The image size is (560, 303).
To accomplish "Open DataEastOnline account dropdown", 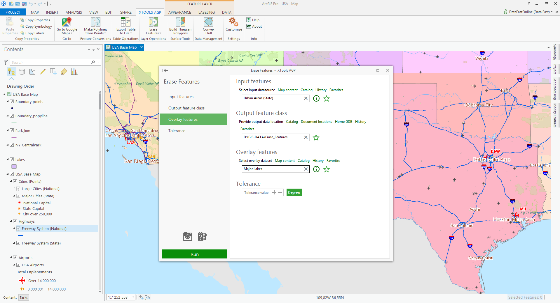I will pyautogui.click(x=552, y=12).
